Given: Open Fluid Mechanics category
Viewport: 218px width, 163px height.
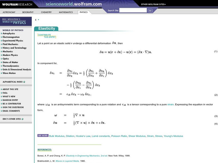Looking at the screenshot, I should tap(10, 44).
